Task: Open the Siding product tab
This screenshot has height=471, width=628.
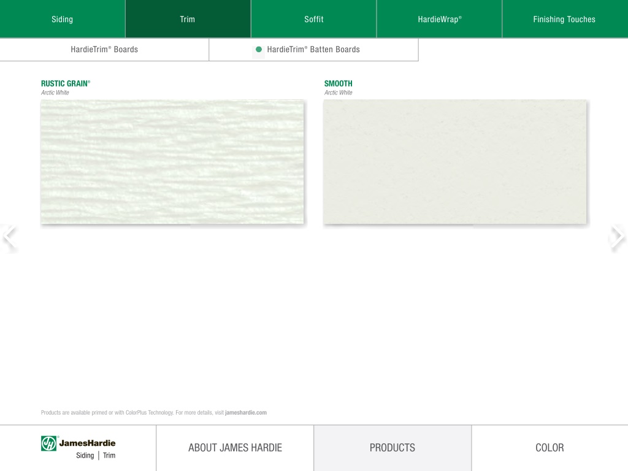Action: (63, 19)
